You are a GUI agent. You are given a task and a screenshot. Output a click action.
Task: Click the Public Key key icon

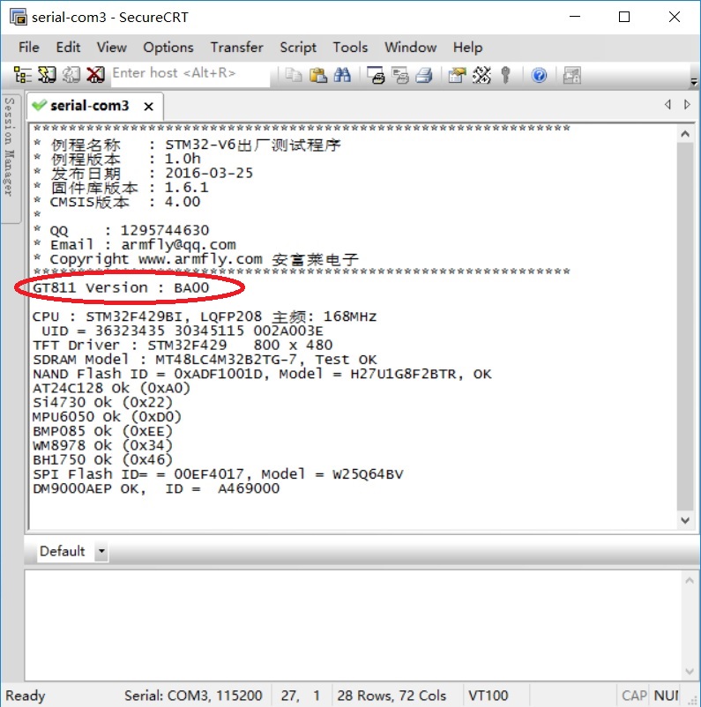coord(505,75)
